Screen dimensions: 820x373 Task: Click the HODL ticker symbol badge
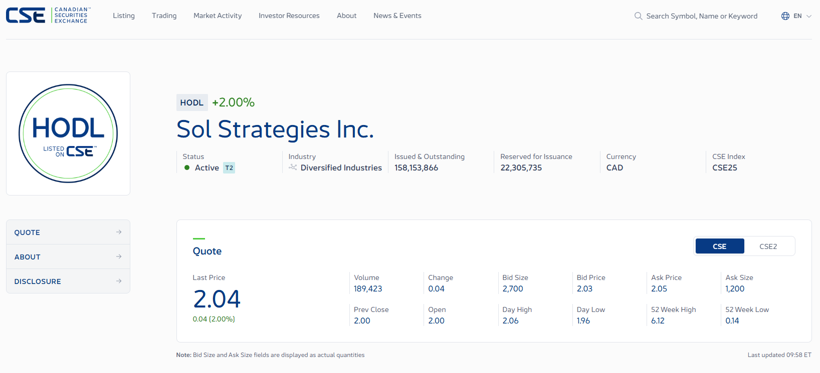pyautogui.click(x=192, y=102)
